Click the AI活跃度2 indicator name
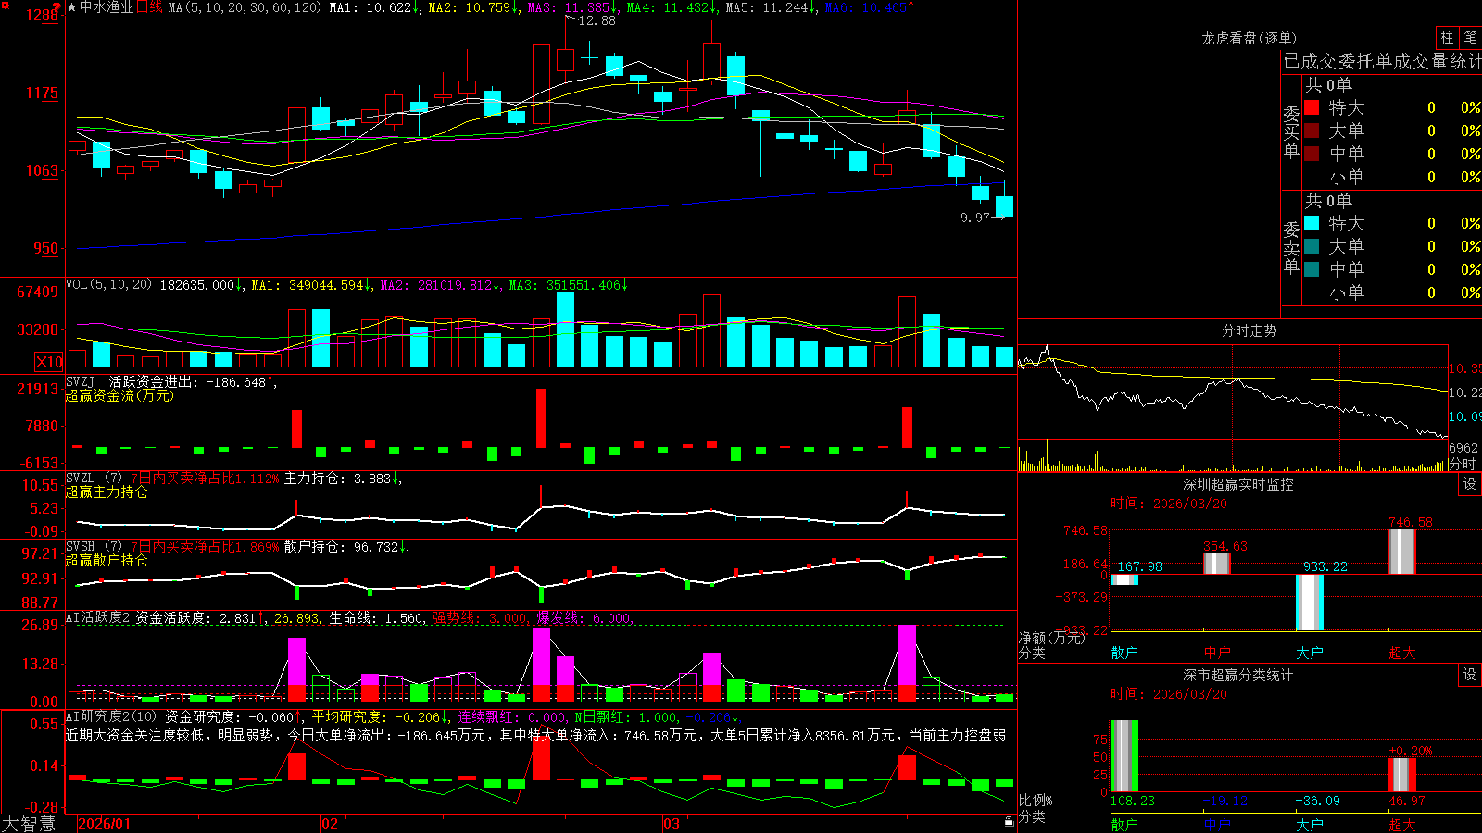 pyautogui.click(x=98, y=617)
